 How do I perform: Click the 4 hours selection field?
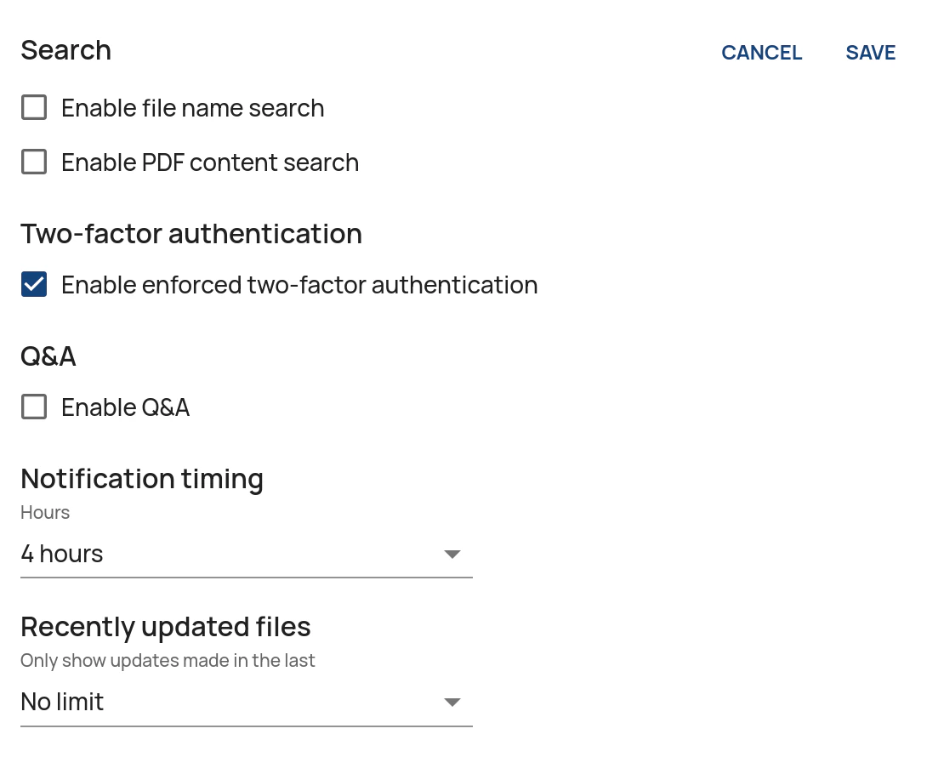point(170,554)
